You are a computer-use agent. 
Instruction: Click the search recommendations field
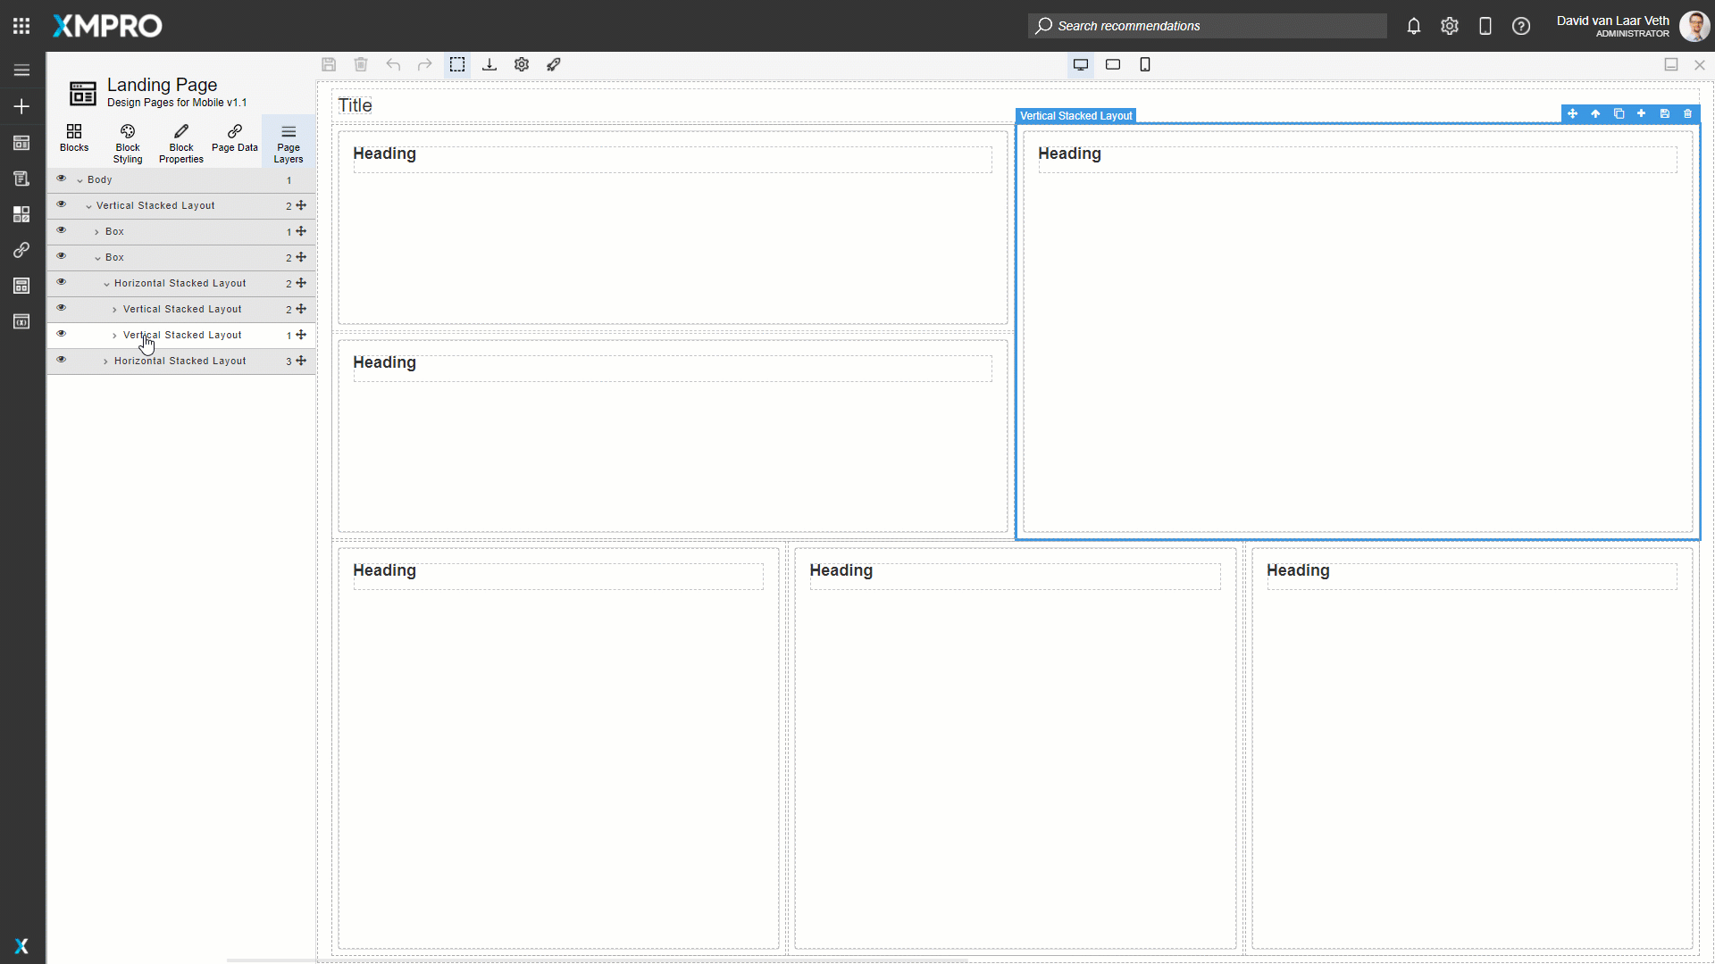(x=1207, y=26)
